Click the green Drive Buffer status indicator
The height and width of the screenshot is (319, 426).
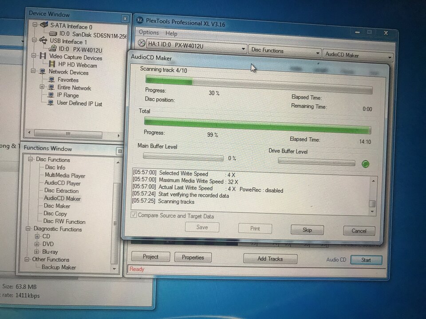click(365, 164)
